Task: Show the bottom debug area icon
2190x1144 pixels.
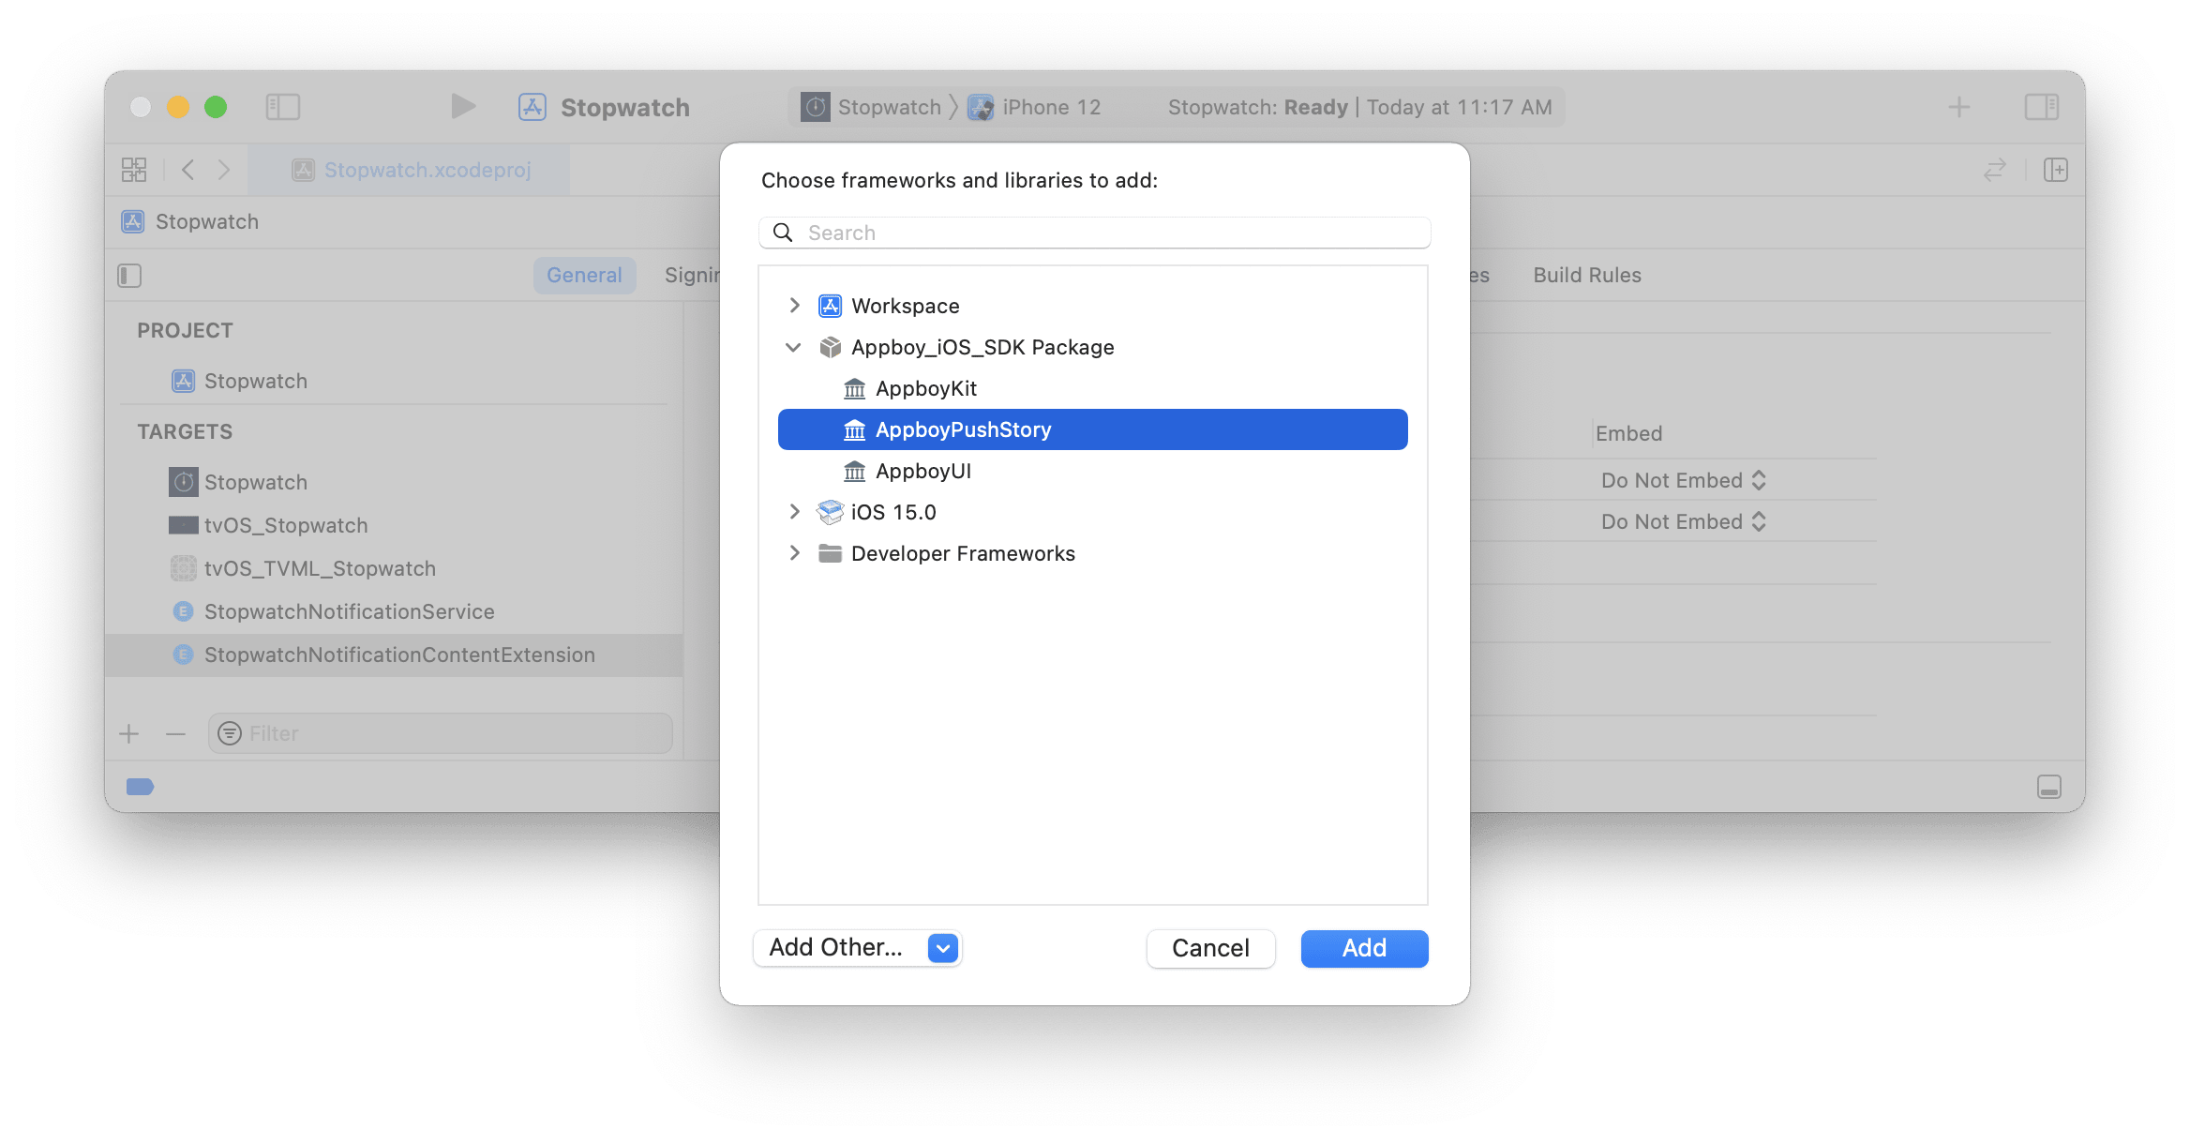Action: click(x=2048, y=787)
